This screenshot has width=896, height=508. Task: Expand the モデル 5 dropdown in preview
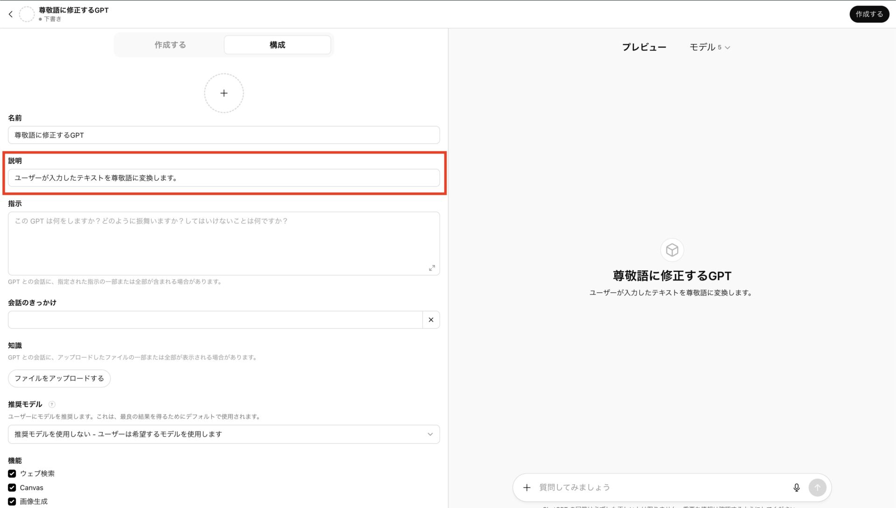pos(709,47)
